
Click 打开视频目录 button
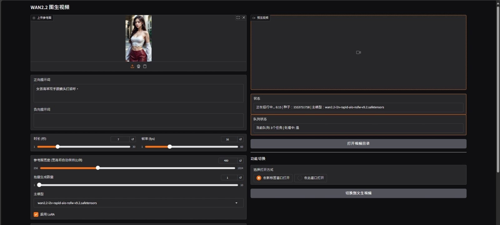358,143
